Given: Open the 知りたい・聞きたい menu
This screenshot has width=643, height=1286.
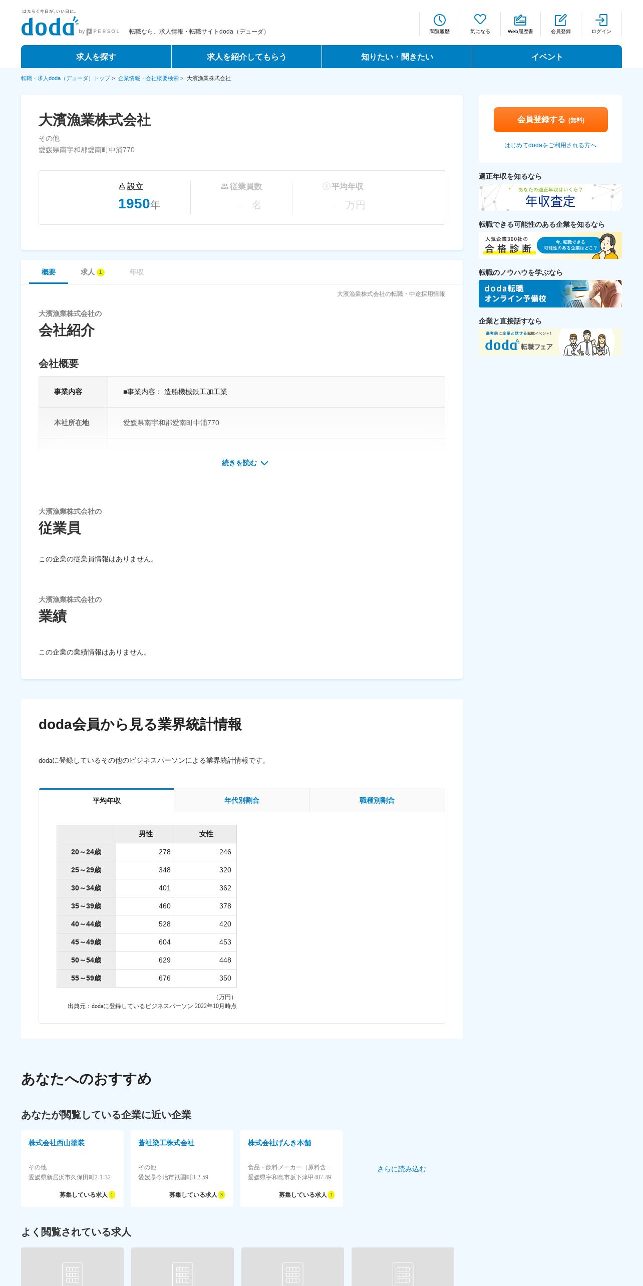Looking at the screenshot, I should (397, 57).
